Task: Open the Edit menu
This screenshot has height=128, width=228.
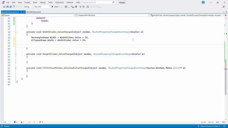Action: 14,2
